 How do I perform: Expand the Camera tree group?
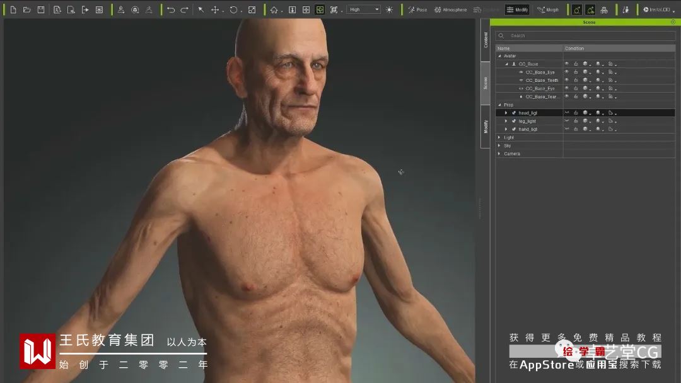pyautogui.click(x=499, y=154)
